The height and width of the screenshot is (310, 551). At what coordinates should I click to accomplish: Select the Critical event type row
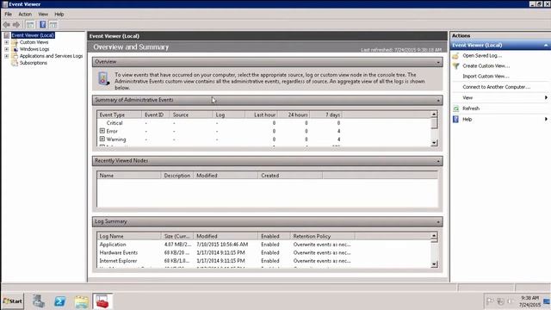[264, 123]
